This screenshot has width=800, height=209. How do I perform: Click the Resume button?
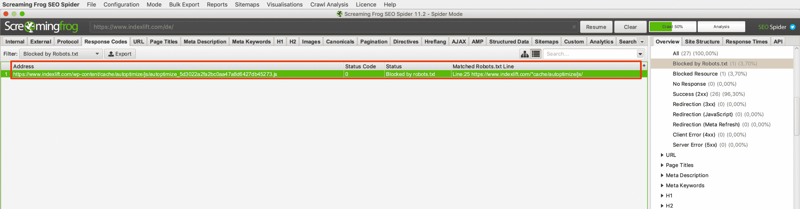point(596,27)
